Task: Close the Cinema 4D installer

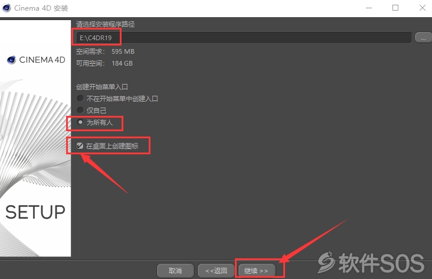Action: click(x=422, y=8)
